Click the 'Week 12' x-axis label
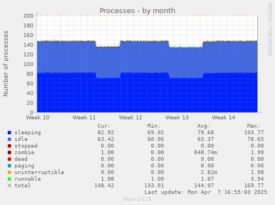The image size is (275, 205). pos(131,118)
